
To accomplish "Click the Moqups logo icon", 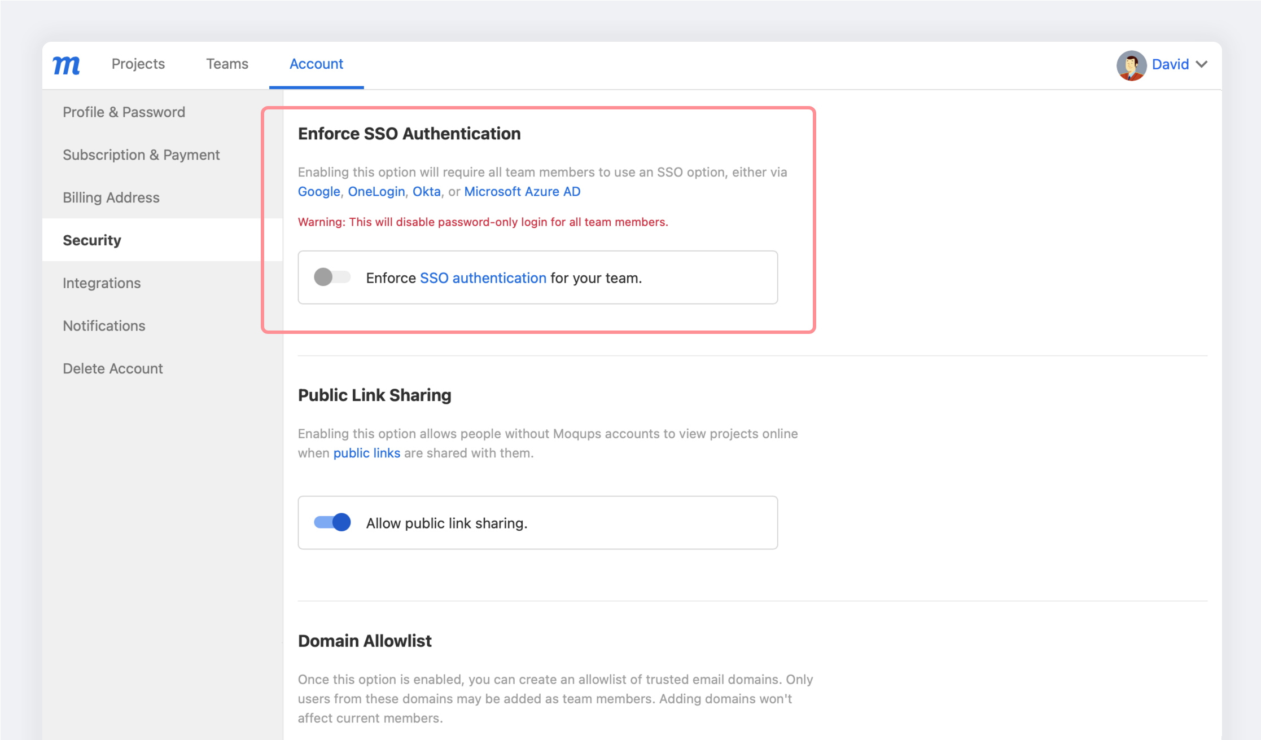I will click(66, 65).
